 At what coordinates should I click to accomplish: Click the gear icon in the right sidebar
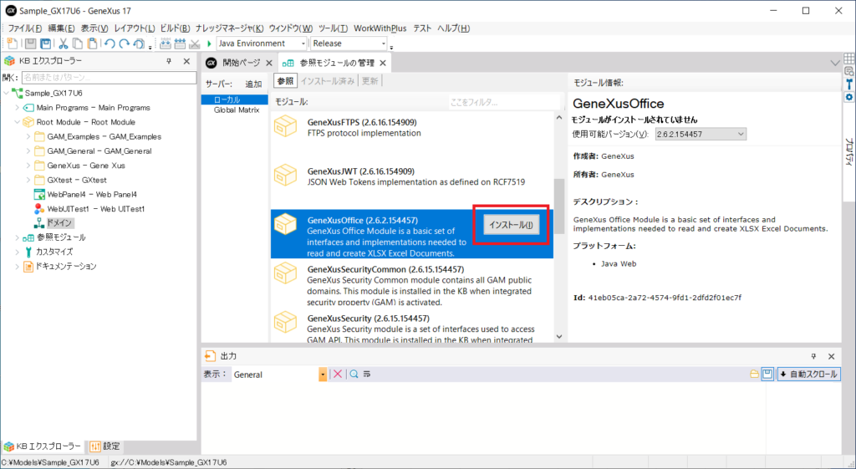point(849,97)
